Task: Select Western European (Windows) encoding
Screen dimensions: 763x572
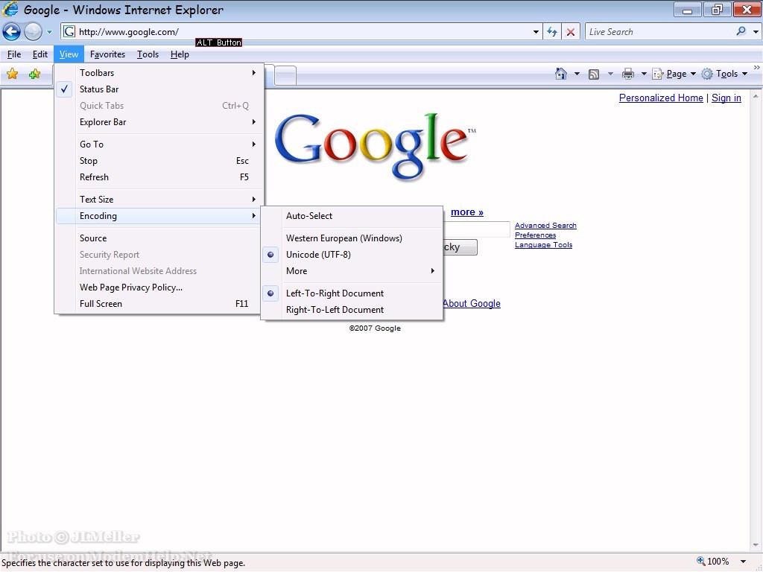Action: [x=352, y=238]
